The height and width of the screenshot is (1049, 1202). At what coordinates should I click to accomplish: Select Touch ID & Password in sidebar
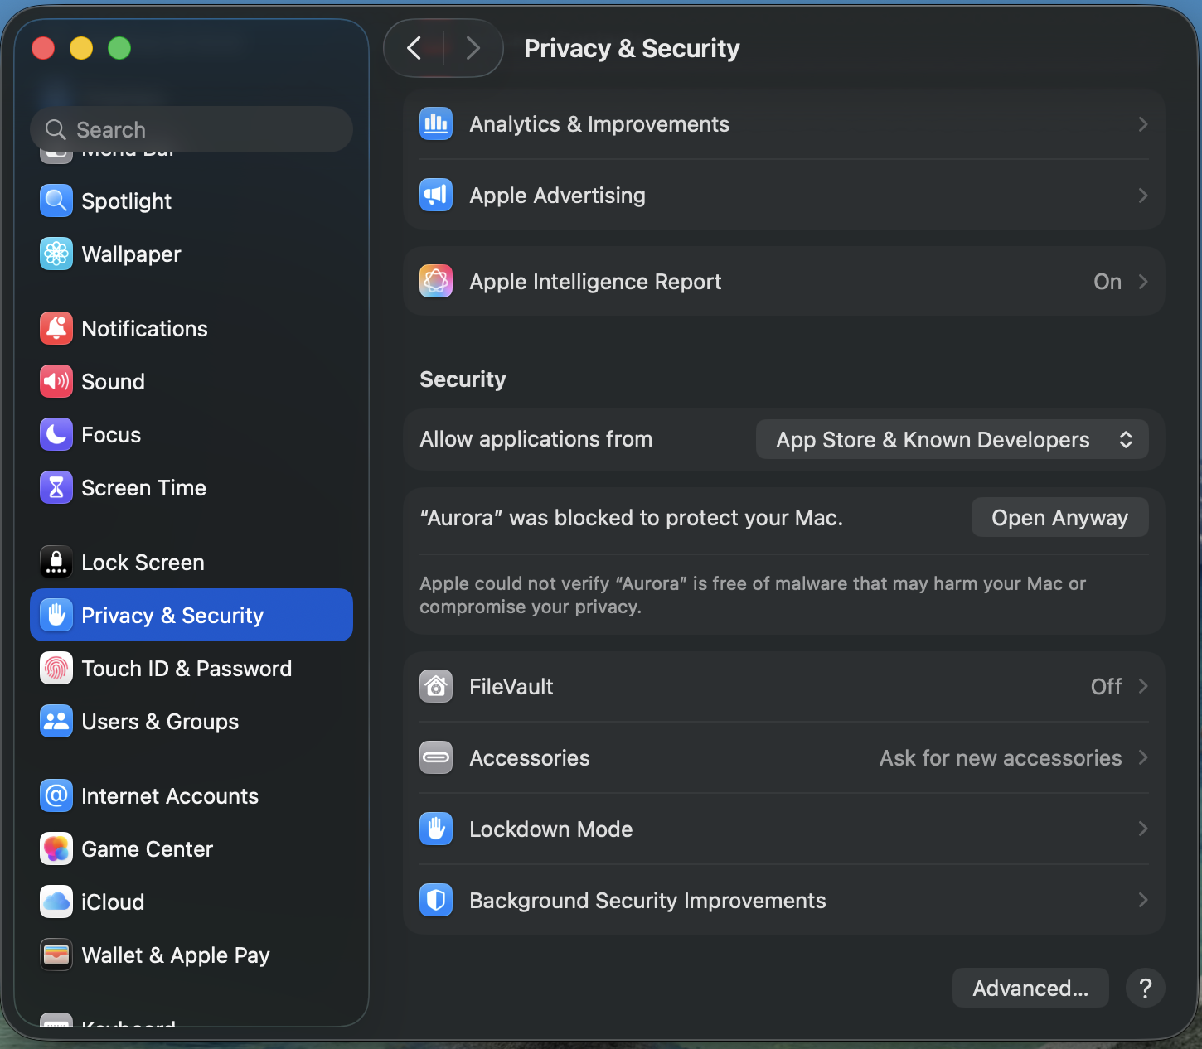(191, 668)
